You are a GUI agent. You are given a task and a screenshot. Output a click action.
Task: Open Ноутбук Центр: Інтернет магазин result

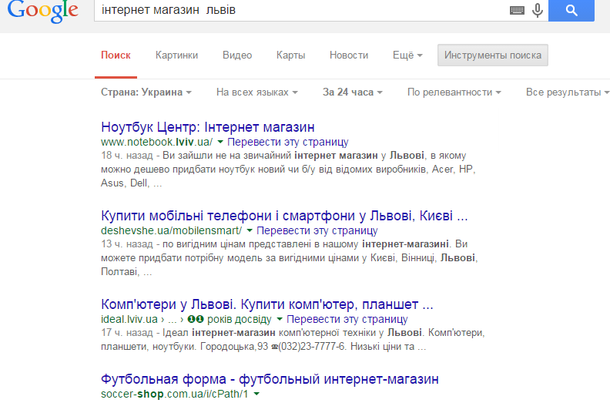click(x=208, y=127)
